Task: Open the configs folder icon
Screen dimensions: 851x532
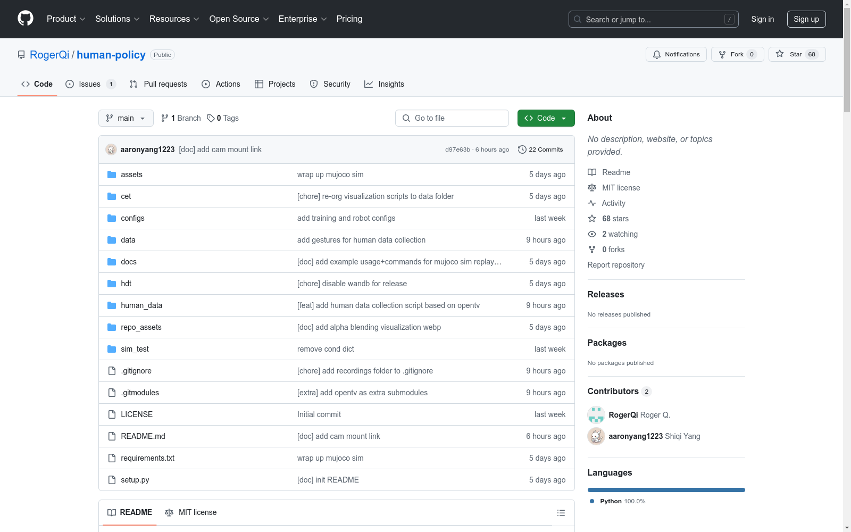Action: 112,218
